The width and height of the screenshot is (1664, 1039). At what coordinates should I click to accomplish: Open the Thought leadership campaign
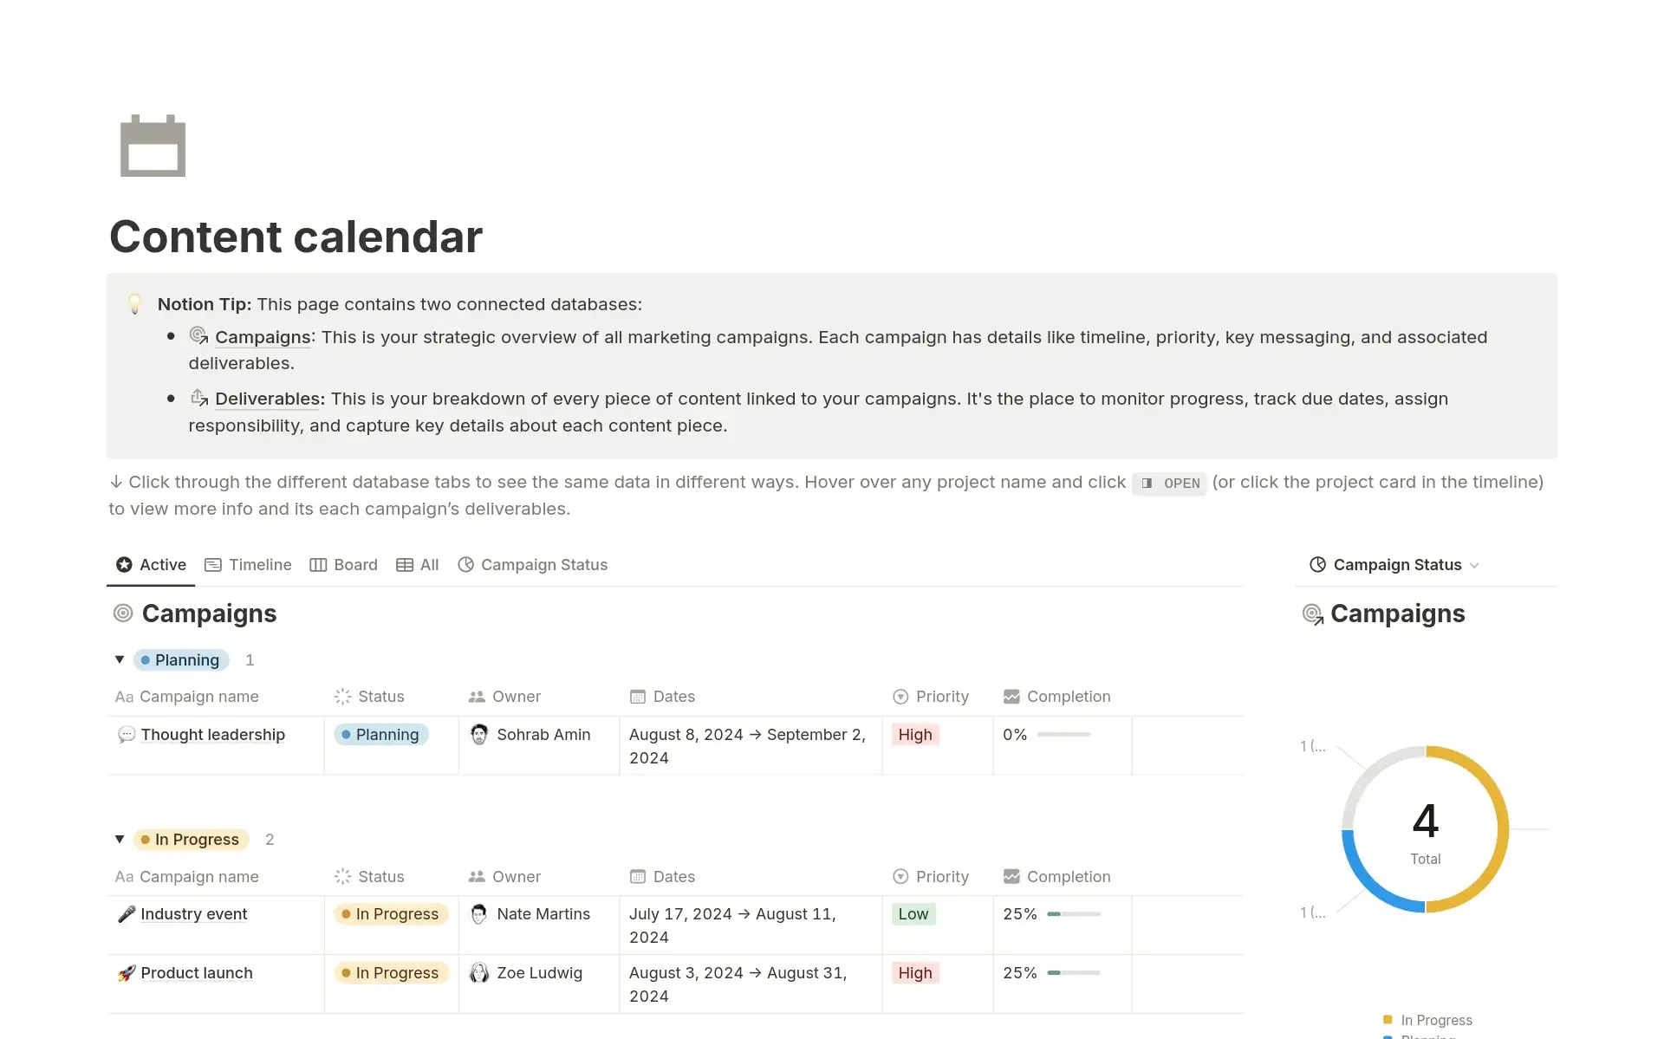[212, 735]
